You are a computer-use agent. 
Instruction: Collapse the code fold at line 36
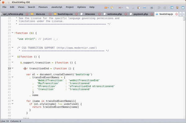pyautogui.click(x=12, y=77)
